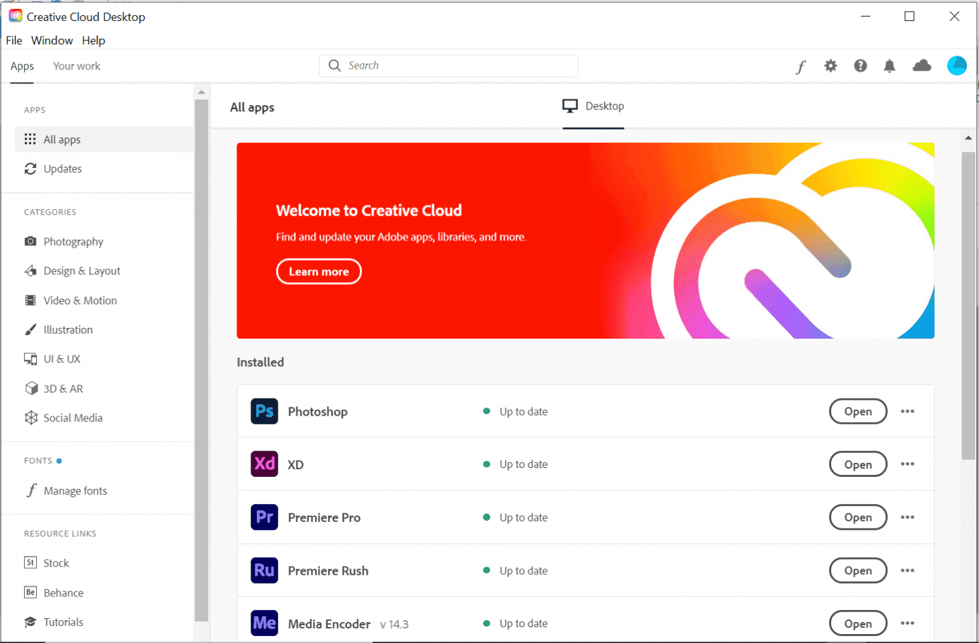Click the Adobe XD app icon
Viewport: 979px width, 643px height.
coord(265,464)
